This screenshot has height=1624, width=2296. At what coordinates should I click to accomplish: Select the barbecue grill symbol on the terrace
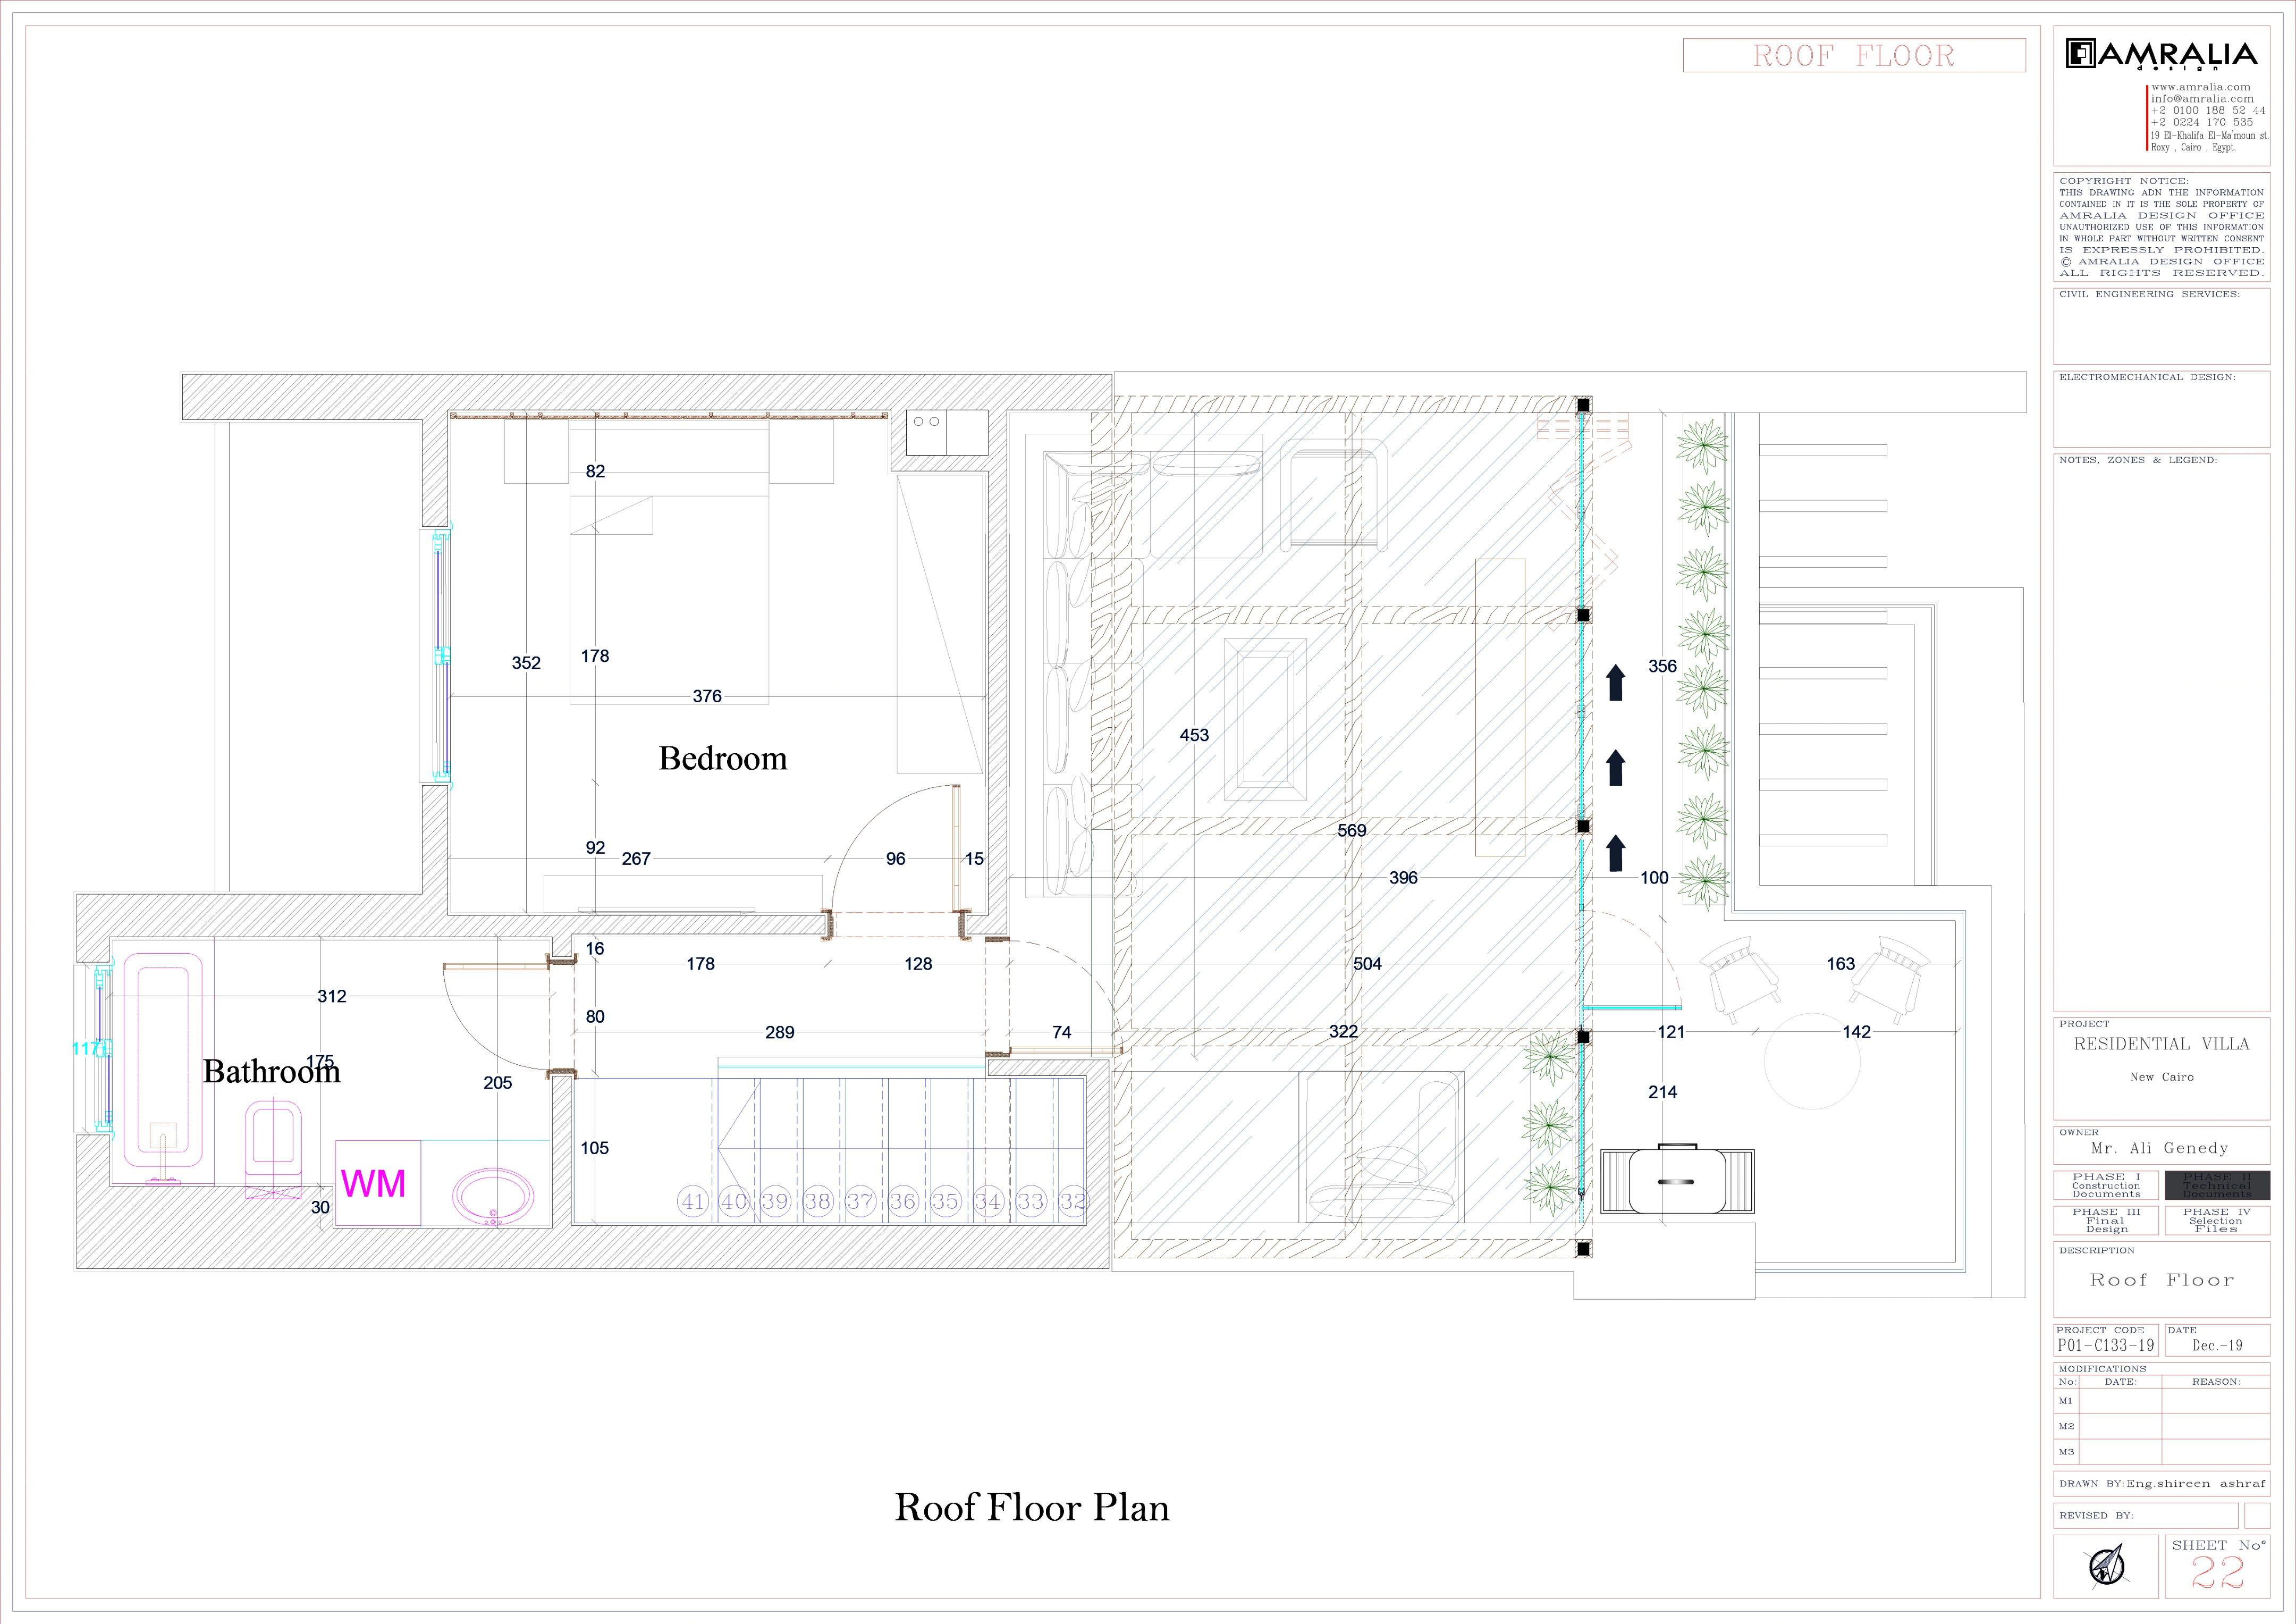pos(1677,1180)
